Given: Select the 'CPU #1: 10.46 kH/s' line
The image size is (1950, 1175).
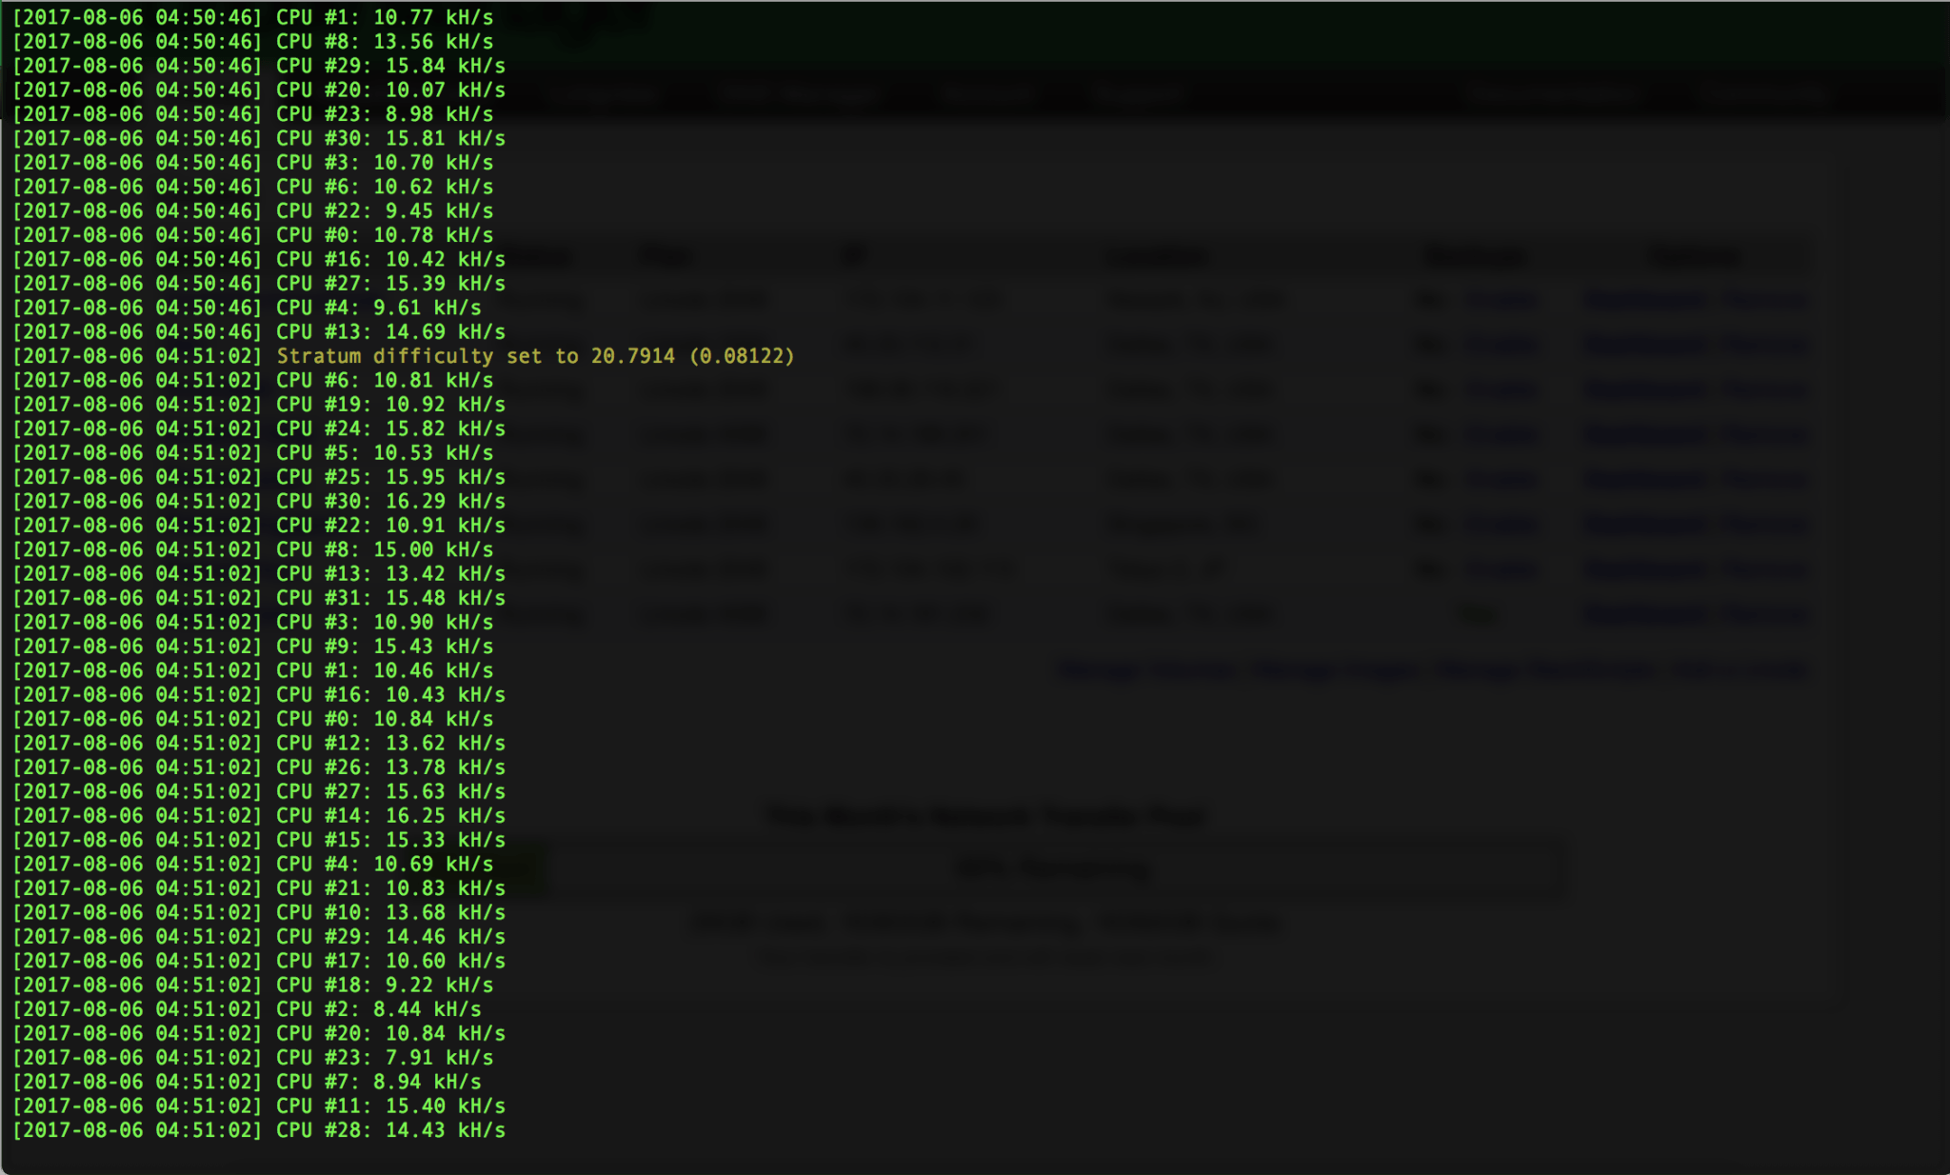Looking at the screenshot, I should [x=252, y=670].
